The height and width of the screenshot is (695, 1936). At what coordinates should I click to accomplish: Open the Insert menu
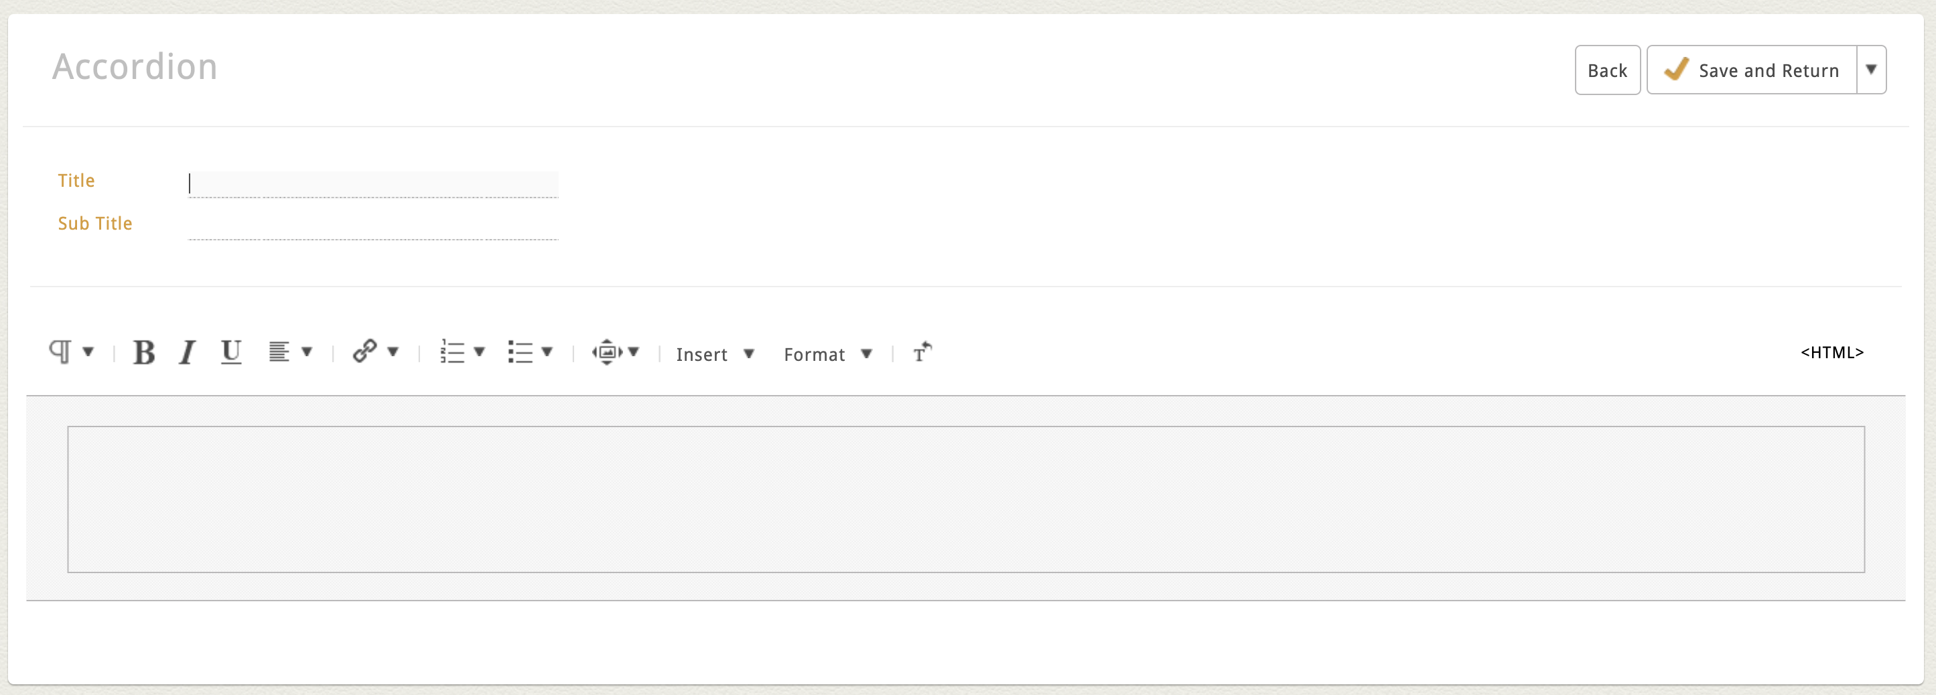tap(714, 354)
